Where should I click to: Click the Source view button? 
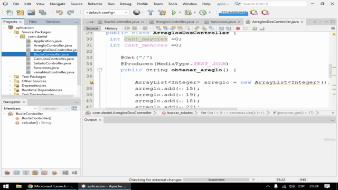(92, 28)
